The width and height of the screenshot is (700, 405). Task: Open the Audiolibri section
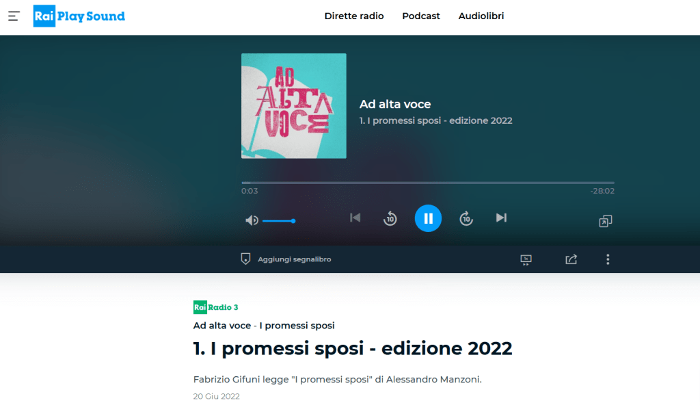point(481,16)
